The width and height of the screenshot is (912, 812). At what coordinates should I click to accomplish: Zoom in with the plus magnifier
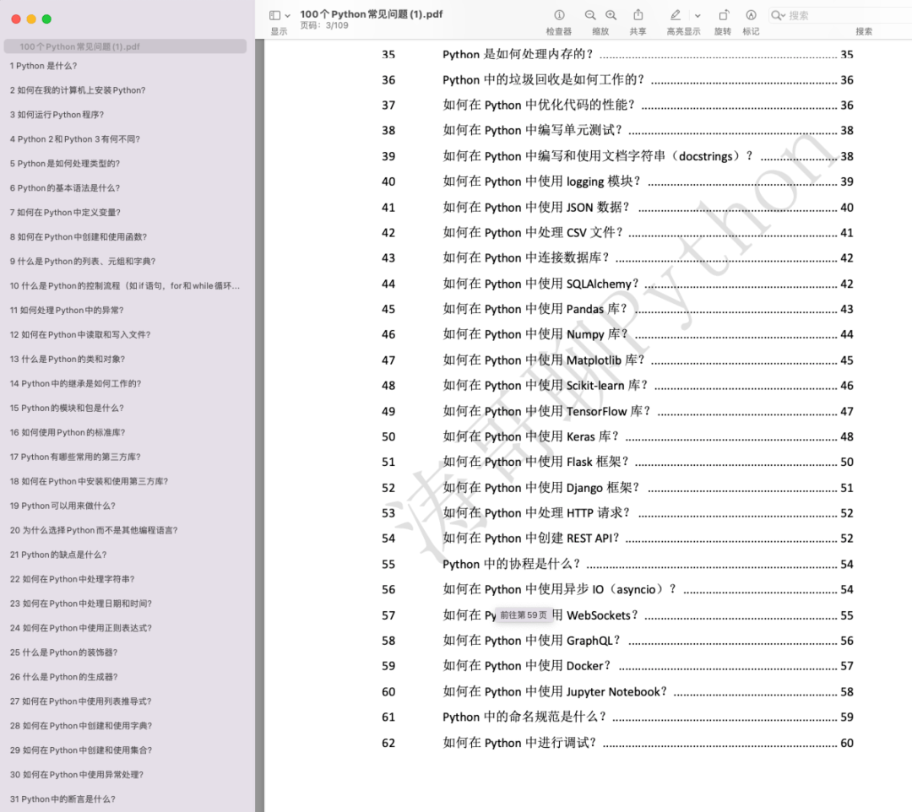611,15
